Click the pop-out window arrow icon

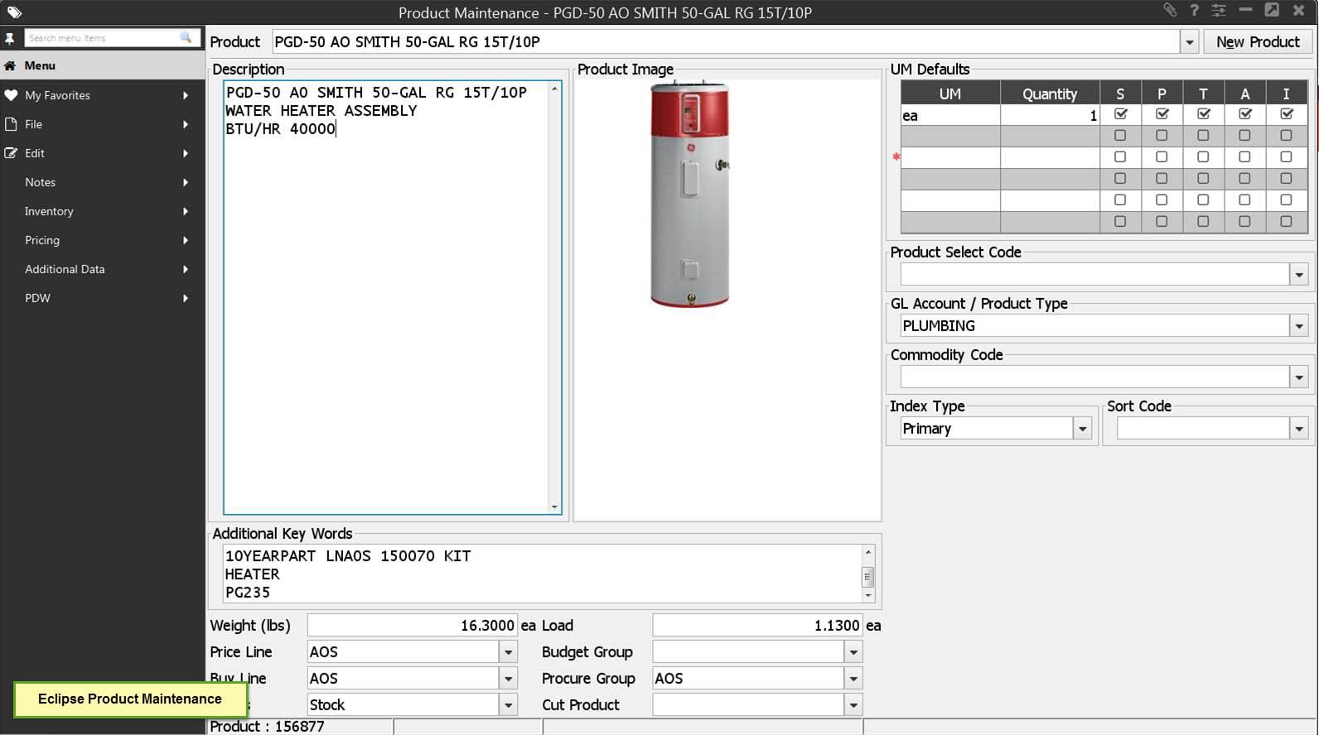click(x=1272, y=11)
